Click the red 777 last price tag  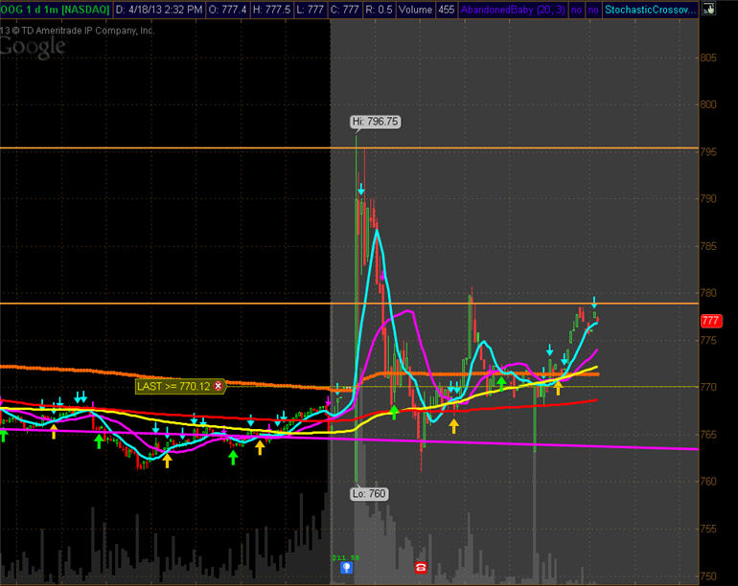click(710, 321)
